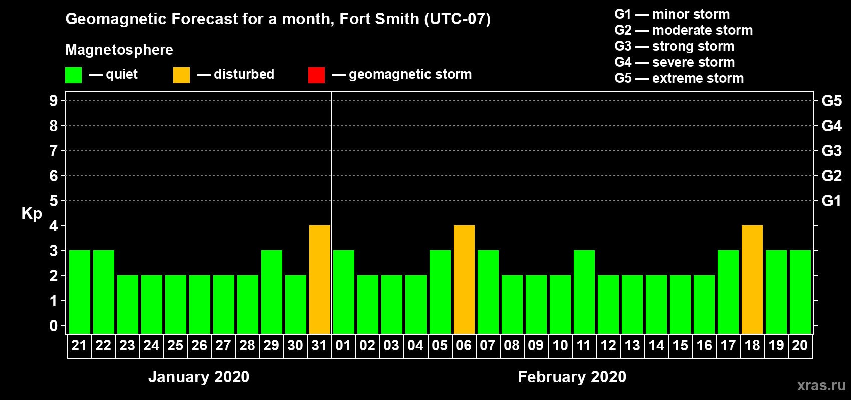Click the green bar for February 11
The width and height of the screenshot is (851, 400).
(x=584, y=292)
